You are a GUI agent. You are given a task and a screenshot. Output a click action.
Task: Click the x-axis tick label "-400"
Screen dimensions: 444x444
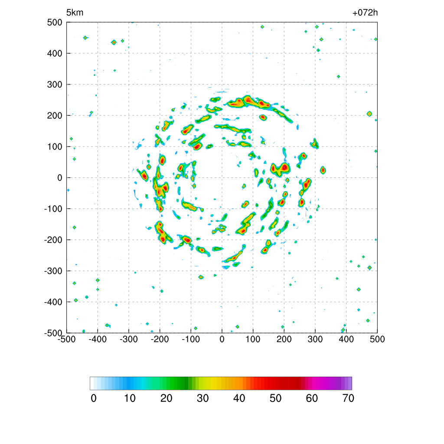tap(98, 339)
